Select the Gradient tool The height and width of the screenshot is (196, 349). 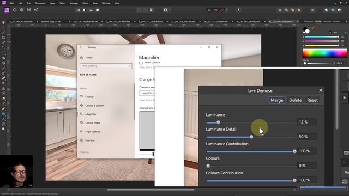click(3, 63)
